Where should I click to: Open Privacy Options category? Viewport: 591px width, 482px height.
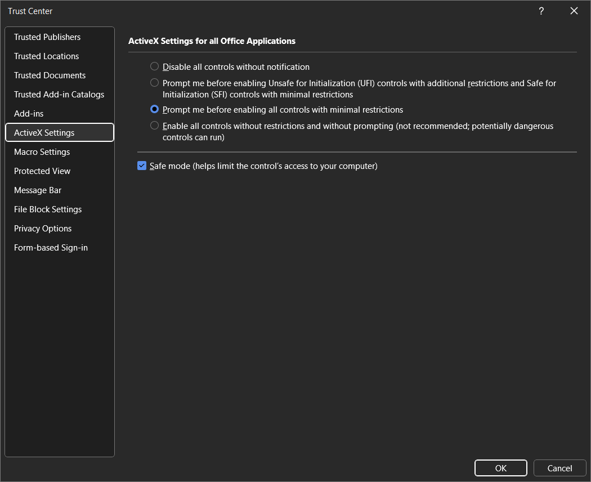[x=43, y=229]
